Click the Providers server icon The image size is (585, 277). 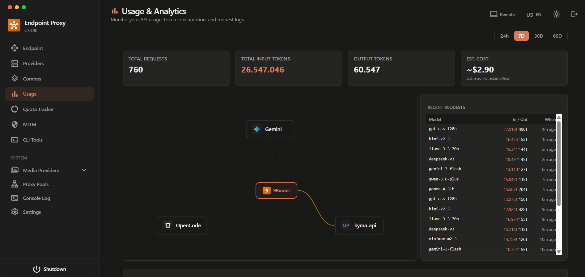(15, 64)
